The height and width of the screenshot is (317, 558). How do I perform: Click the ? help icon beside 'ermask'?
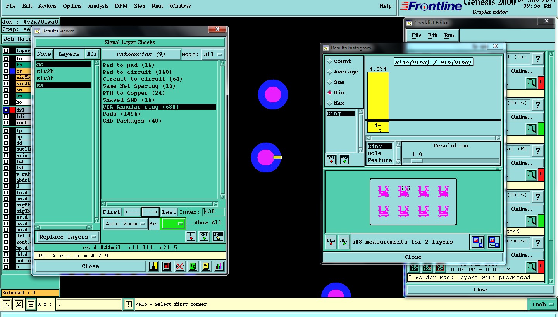[537, 243]
